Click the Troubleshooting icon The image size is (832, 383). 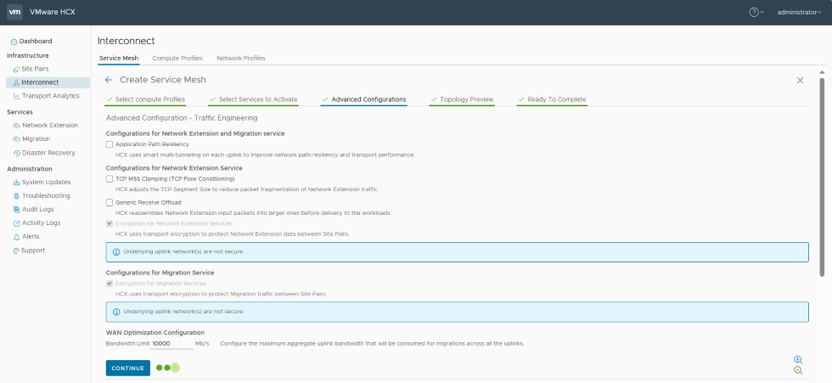point(16,195)
